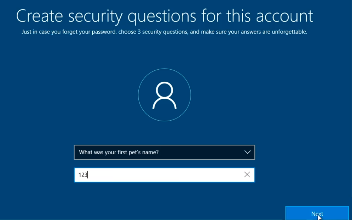Screen dimensions: 352x220
Task: Expand the security question chevron arrow
Action: [247, 152]
